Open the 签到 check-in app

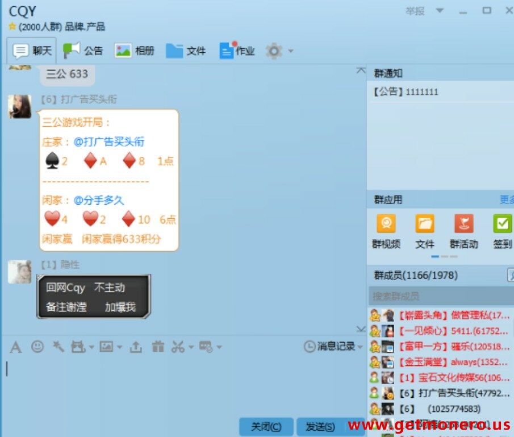pos(502,231)
